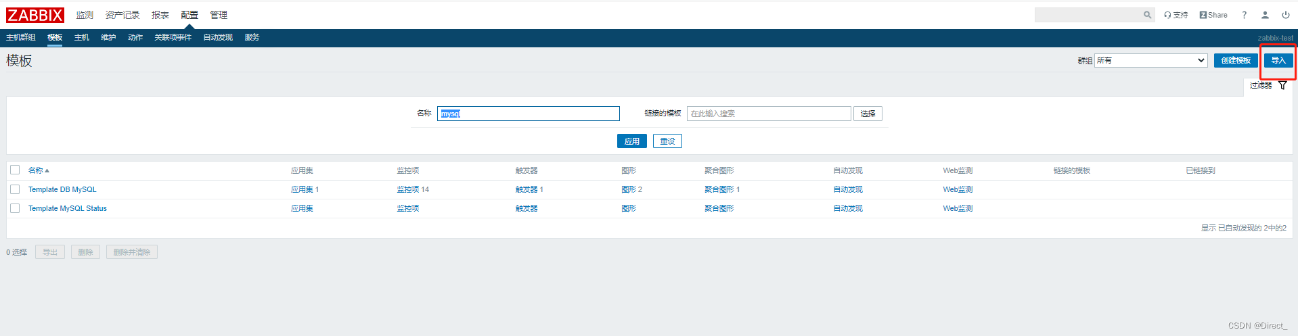Open the 报表 (Reports) top menu
Viewport: 1298px width, 336px height.
[x=160, y=15]
